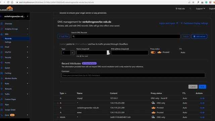Click the Analytics & Logs sidebar icon
The height and width of the screenshot is (121, 215).
(x=1, y=29)
